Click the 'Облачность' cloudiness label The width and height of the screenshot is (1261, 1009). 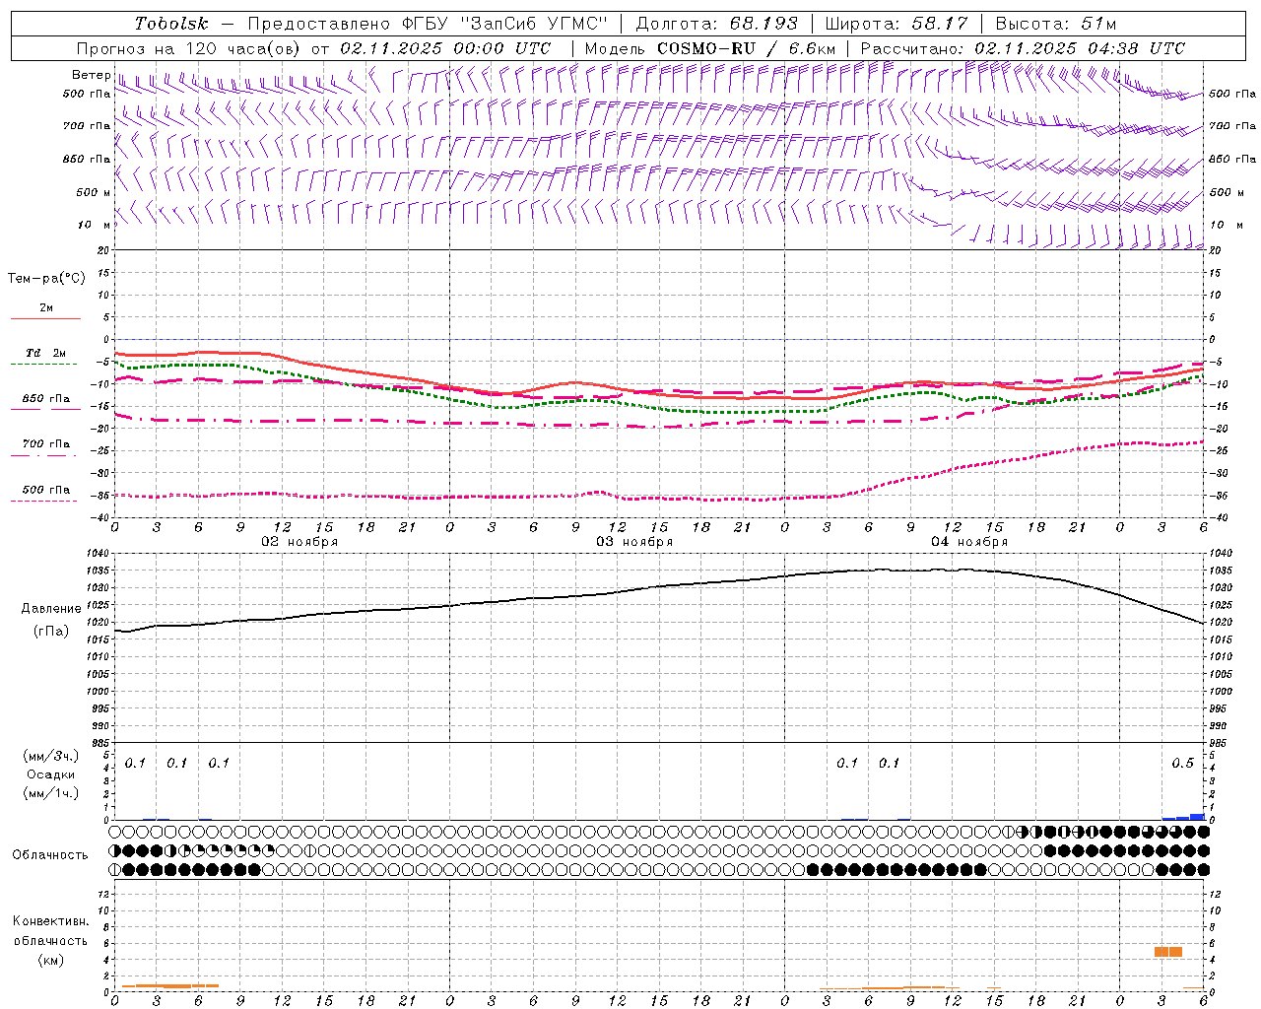coord(50,855)
